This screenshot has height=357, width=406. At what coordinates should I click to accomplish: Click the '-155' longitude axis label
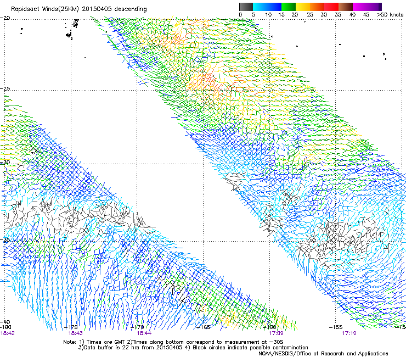[336, 327]
